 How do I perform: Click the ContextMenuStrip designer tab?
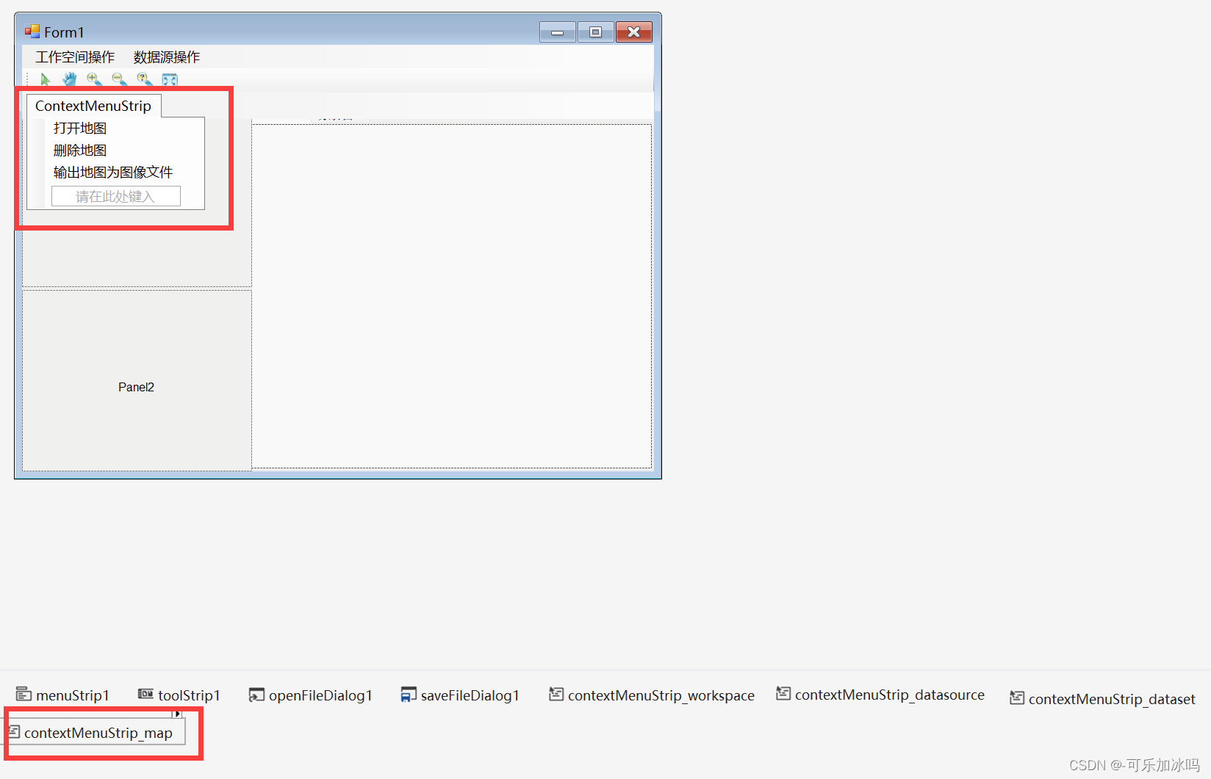tap(93, 105)
